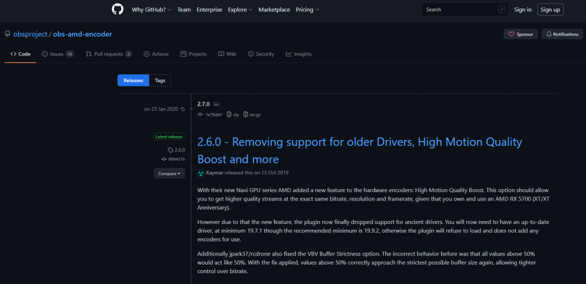Viewport: 586px width, 284px height.
Task: Open the Projects tab
Action: [x=193, y=54]
